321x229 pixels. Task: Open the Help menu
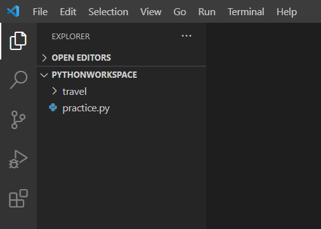tap(287, 12)
